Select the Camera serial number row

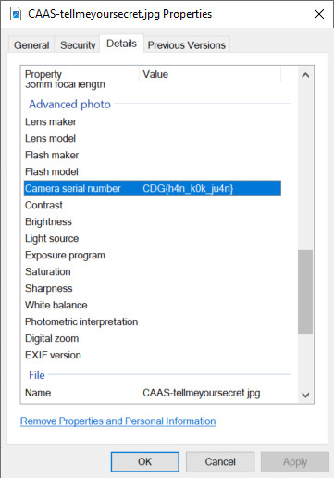[x=153, y=188]
